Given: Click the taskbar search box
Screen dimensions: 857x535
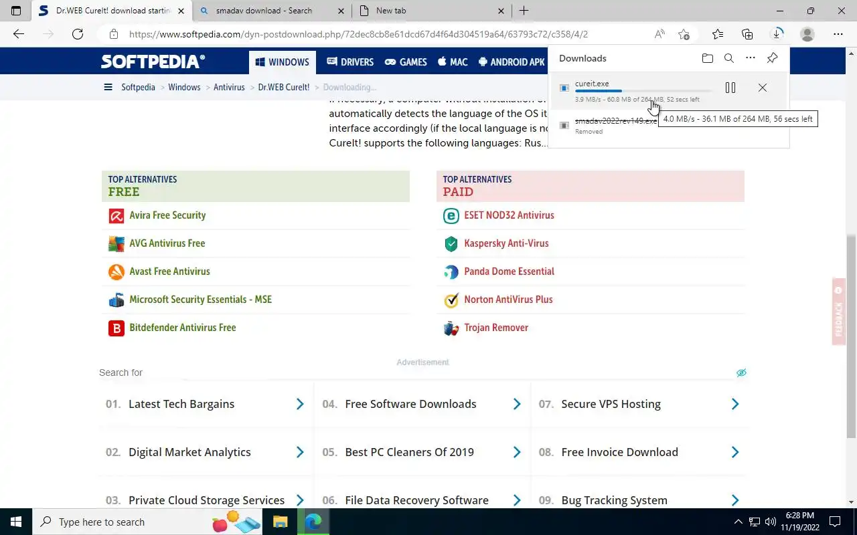Looking at the screenshot, I should (x=147, y=522).
